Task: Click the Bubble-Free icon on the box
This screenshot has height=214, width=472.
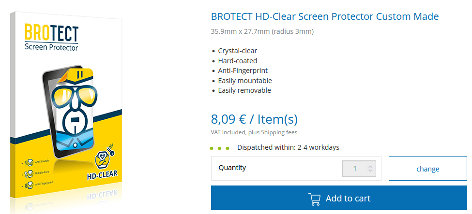Action: click(x=29, y=173)
